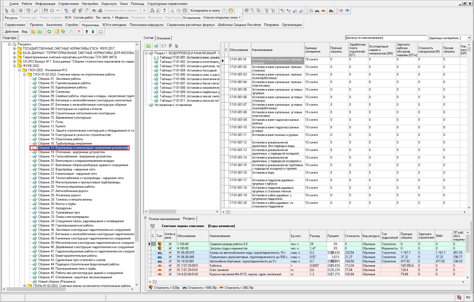Uncheck 'Учтён в цене' for resource 1-100-40
The height and width of the screenshot is (302, 474).
[x=170, y=244]
